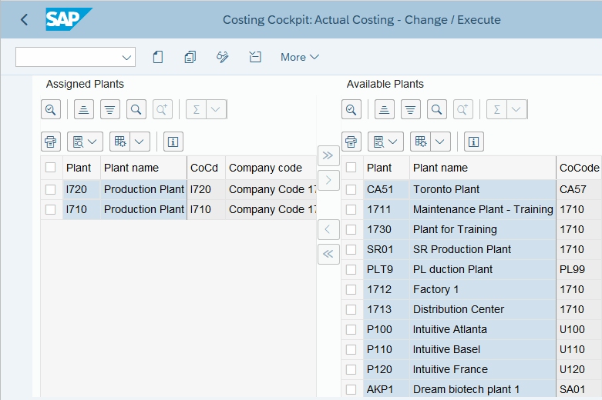Screen dimensions: 602x400
Task: Check the select-all box in Available Plants header
Action: coord(351,168)
